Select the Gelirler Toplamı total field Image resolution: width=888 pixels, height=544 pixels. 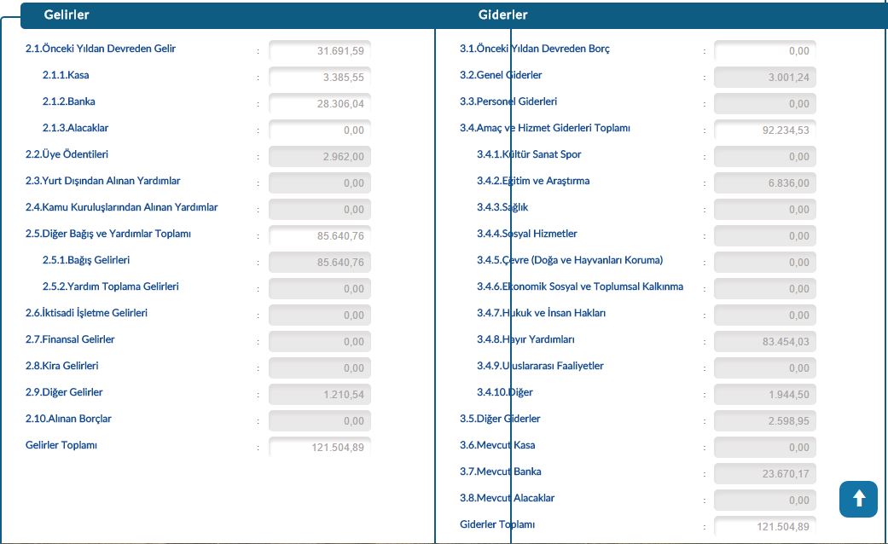(319, 447)
